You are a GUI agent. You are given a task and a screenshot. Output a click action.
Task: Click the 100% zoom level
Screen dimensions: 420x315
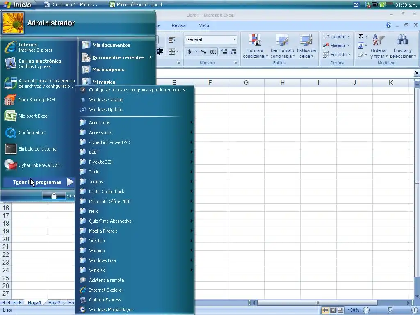tap(353, 310)
